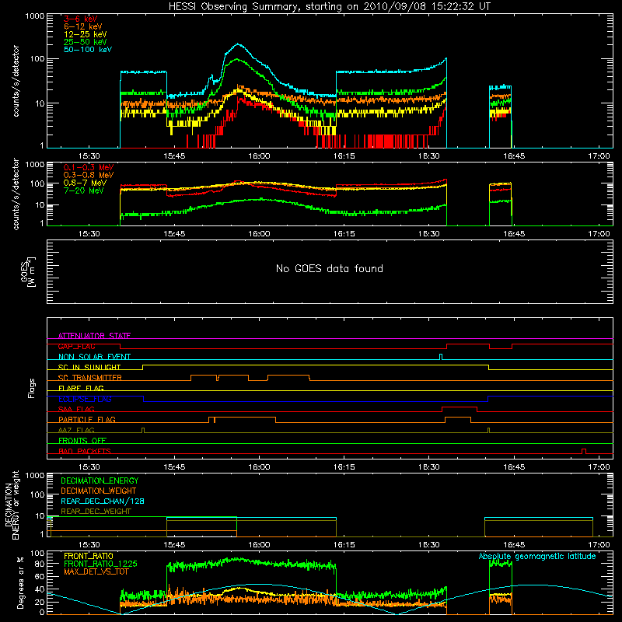Click the dim AAZ_FLAG label

click(76, 430)
